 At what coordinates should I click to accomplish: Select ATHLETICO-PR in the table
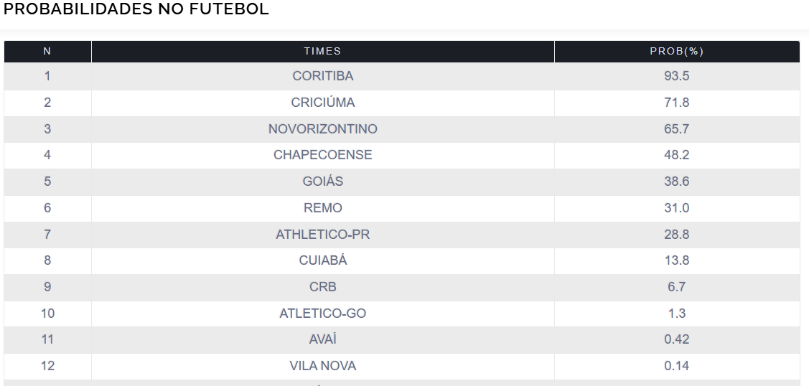(x=322, y=235)
